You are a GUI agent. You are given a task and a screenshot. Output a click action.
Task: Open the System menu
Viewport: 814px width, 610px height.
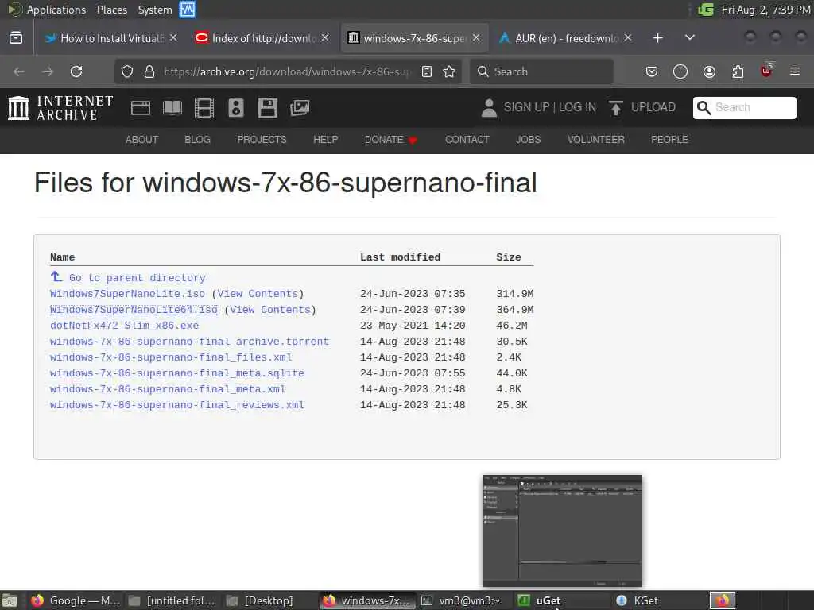click(155, 10)
